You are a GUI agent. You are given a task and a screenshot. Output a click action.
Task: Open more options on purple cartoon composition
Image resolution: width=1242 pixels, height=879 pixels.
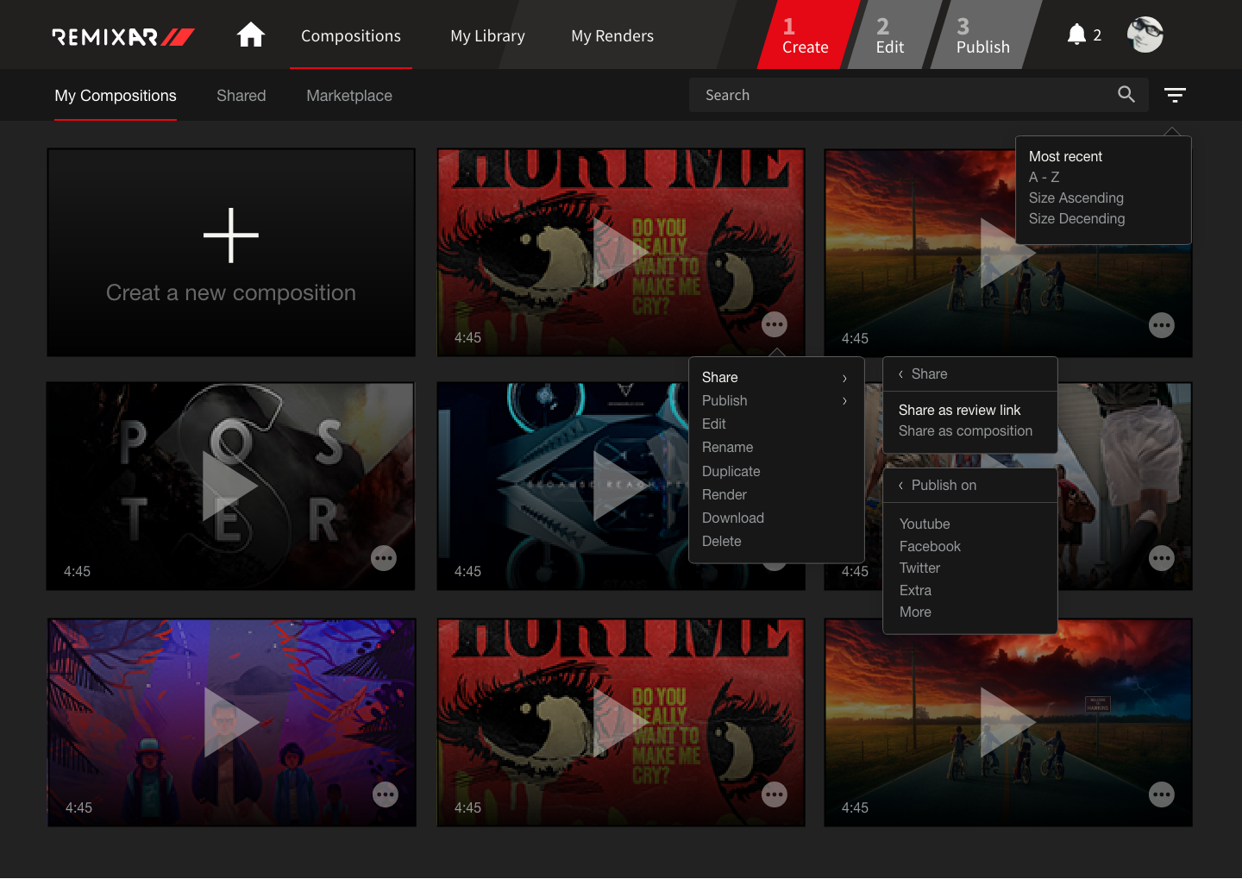tap(386, 794)
